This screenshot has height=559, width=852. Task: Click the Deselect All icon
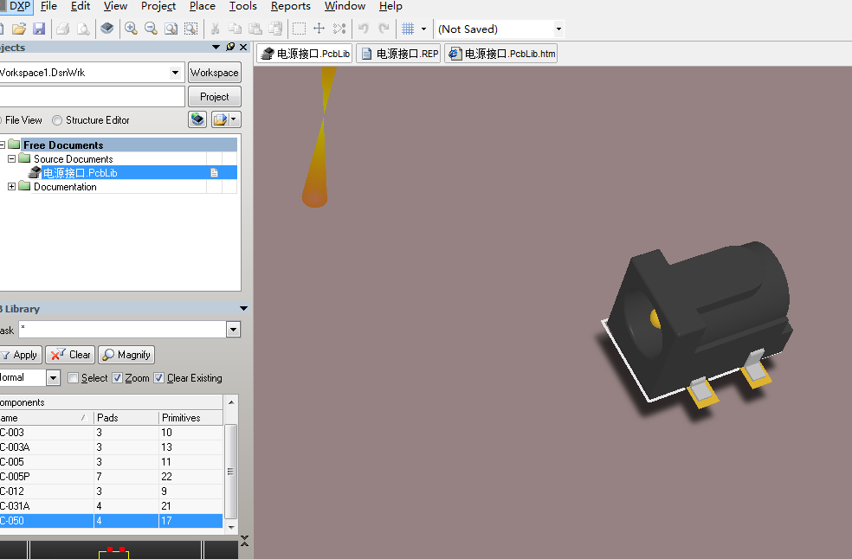(x=339, y=29)
